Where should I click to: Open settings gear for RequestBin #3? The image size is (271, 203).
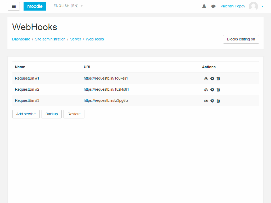(212, 101)
